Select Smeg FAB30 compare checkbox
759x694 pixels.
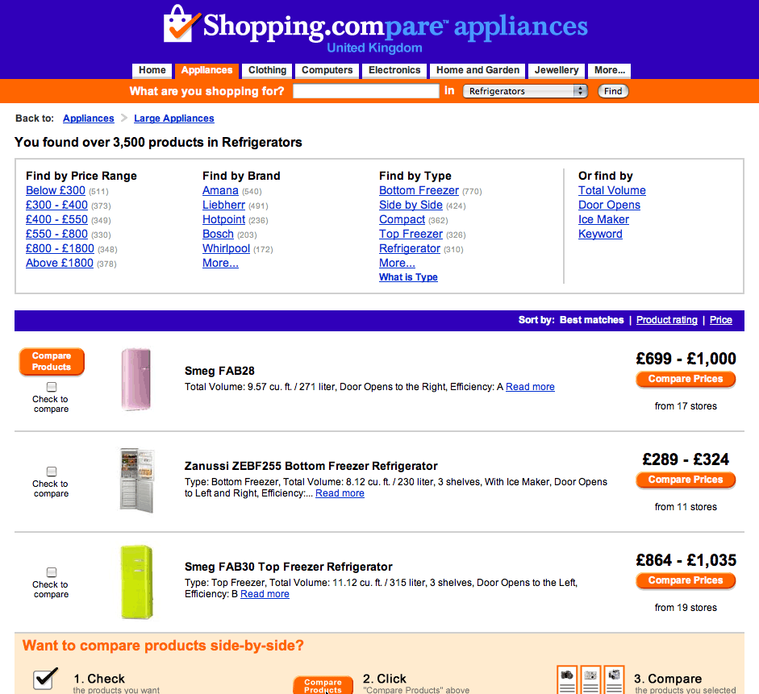pyautogui.click(x=52, y=572)
